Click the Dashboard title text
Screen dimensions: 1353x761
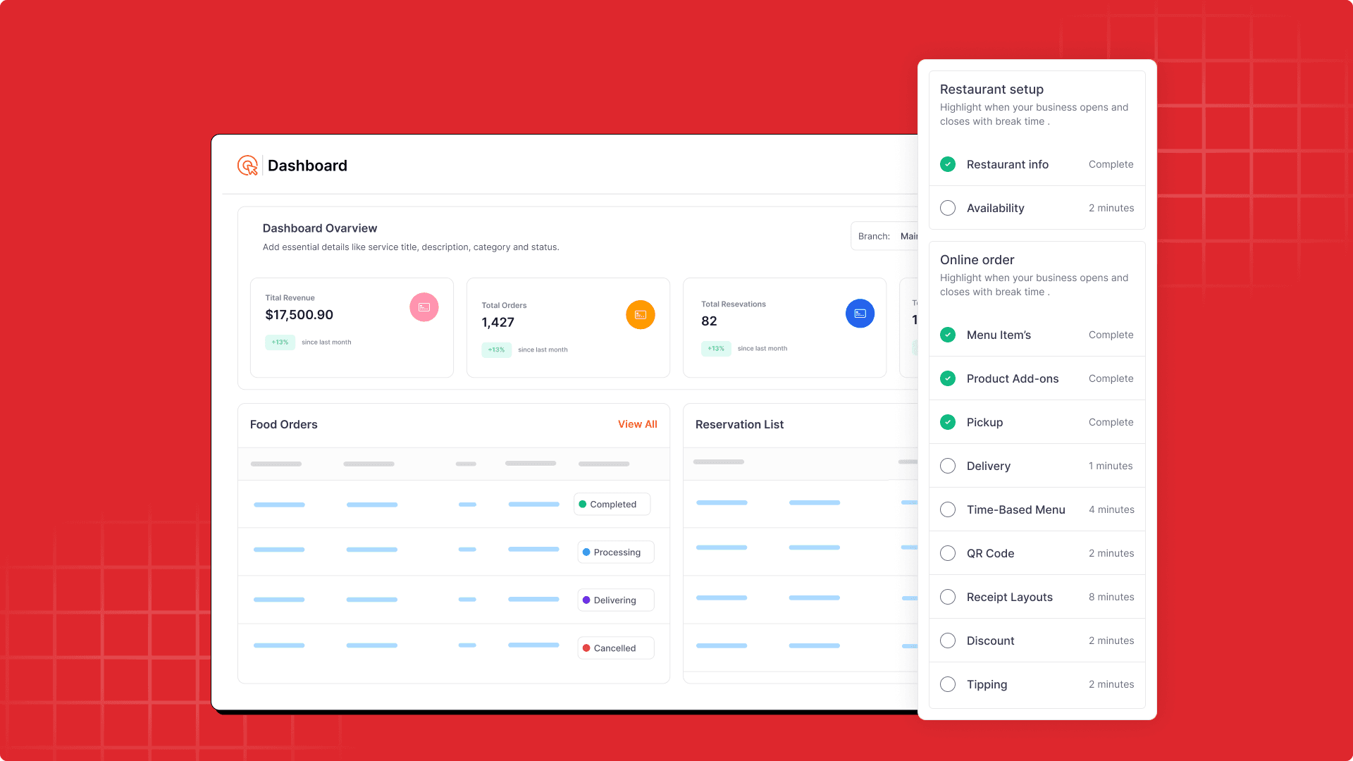[307, 166]
